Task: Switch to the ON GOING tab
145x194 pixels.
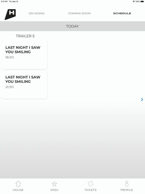Action: coord(37,13)
